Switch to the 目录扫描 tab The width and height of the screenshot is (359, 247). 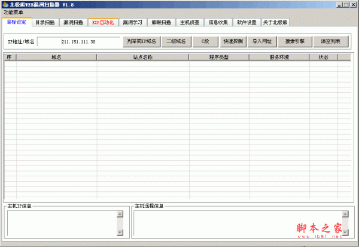45,23
